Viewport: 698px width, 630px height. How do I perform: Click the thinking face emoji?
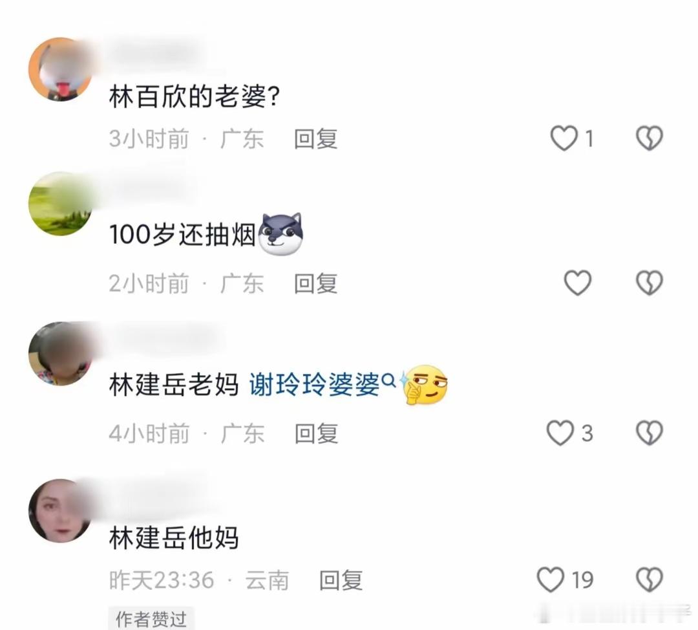tap(424, 384)
